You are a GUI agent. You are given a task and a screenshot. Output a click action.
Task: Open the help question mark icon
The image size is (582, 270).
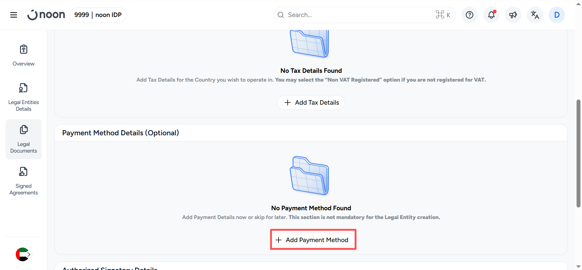click(470, 15)
